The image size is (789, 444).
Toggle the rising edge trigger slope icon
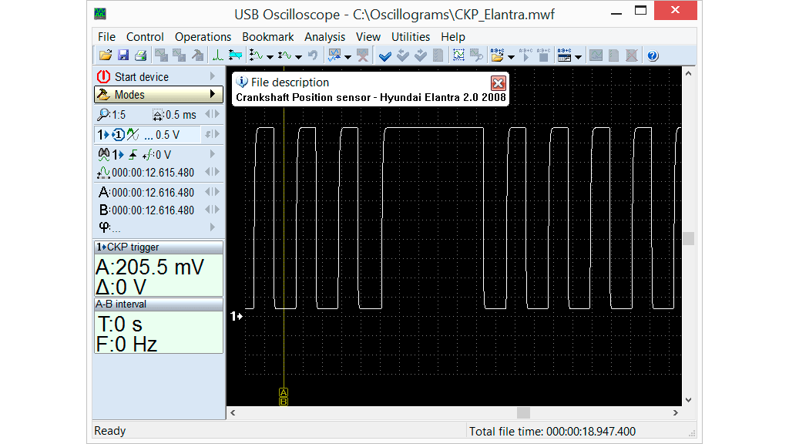coord(133,154)
